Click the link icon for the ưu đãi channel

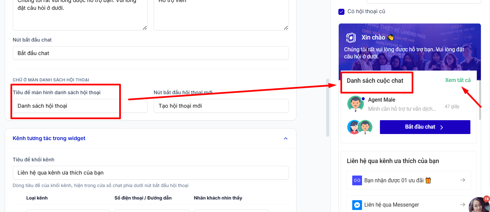357,180
